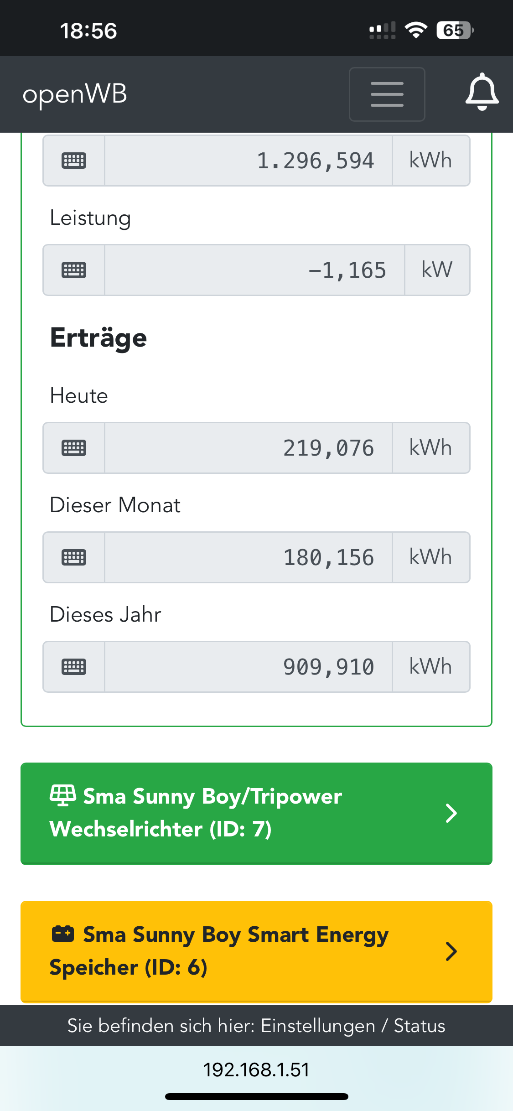Expand Sma Sunny Boy Smart Energy chevron
Image resolution: width=513 pixels, height=1111 pixels.
[x=451, y=951]
